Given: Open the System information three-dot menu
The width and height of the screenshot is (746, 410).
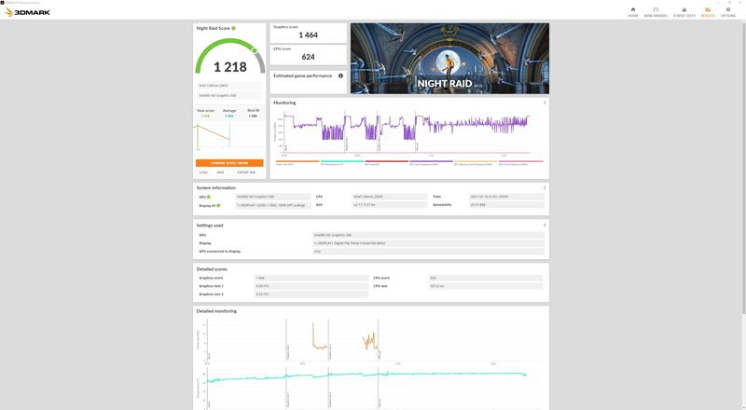Looking at the screenshot, I should (545, 187).
